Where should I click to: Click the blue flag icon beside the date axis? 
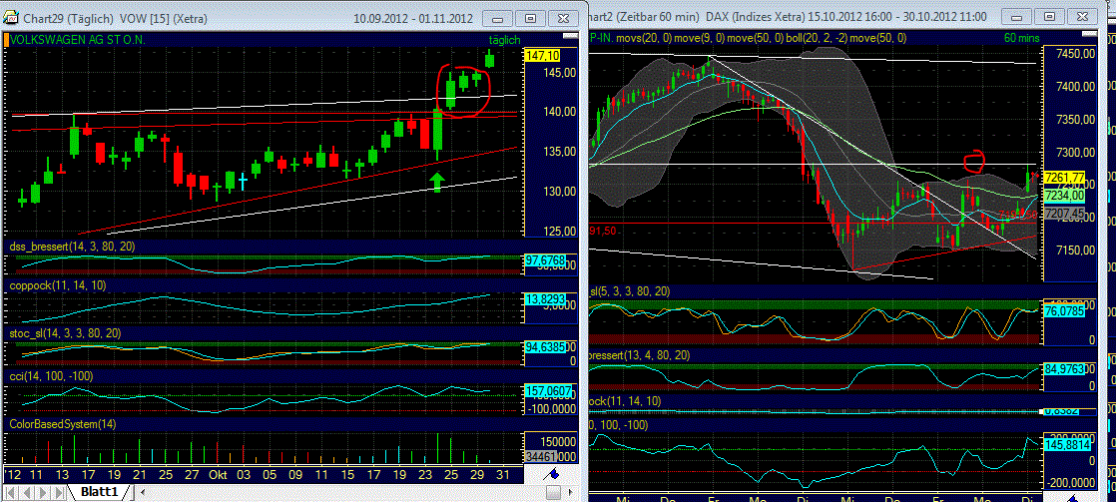click(x=553, y=473)
